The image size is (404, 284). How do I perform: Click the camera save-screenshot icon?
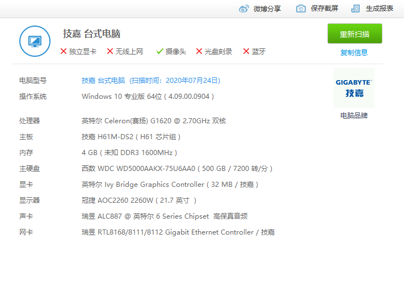pyautogui.click(x=301, y=9)
